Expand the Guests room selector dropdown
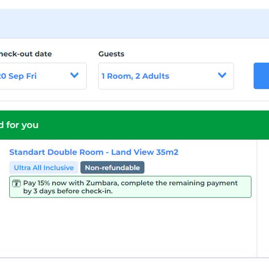Image resolution: width=269 pixels, height=269 pixels. coord(166,76)
